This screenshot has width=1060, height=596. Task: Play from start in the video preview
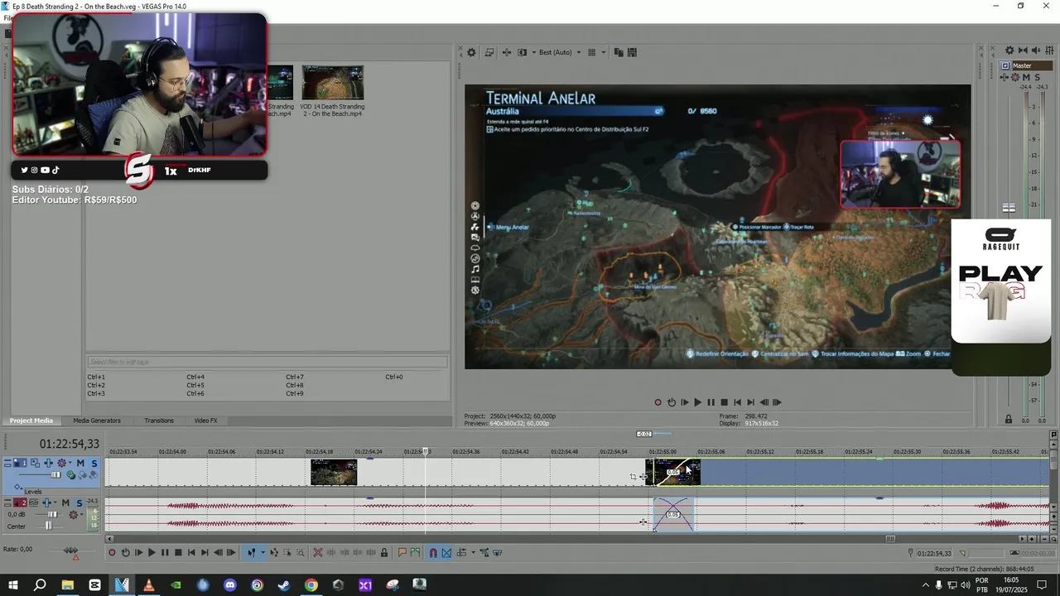(684, 402)
